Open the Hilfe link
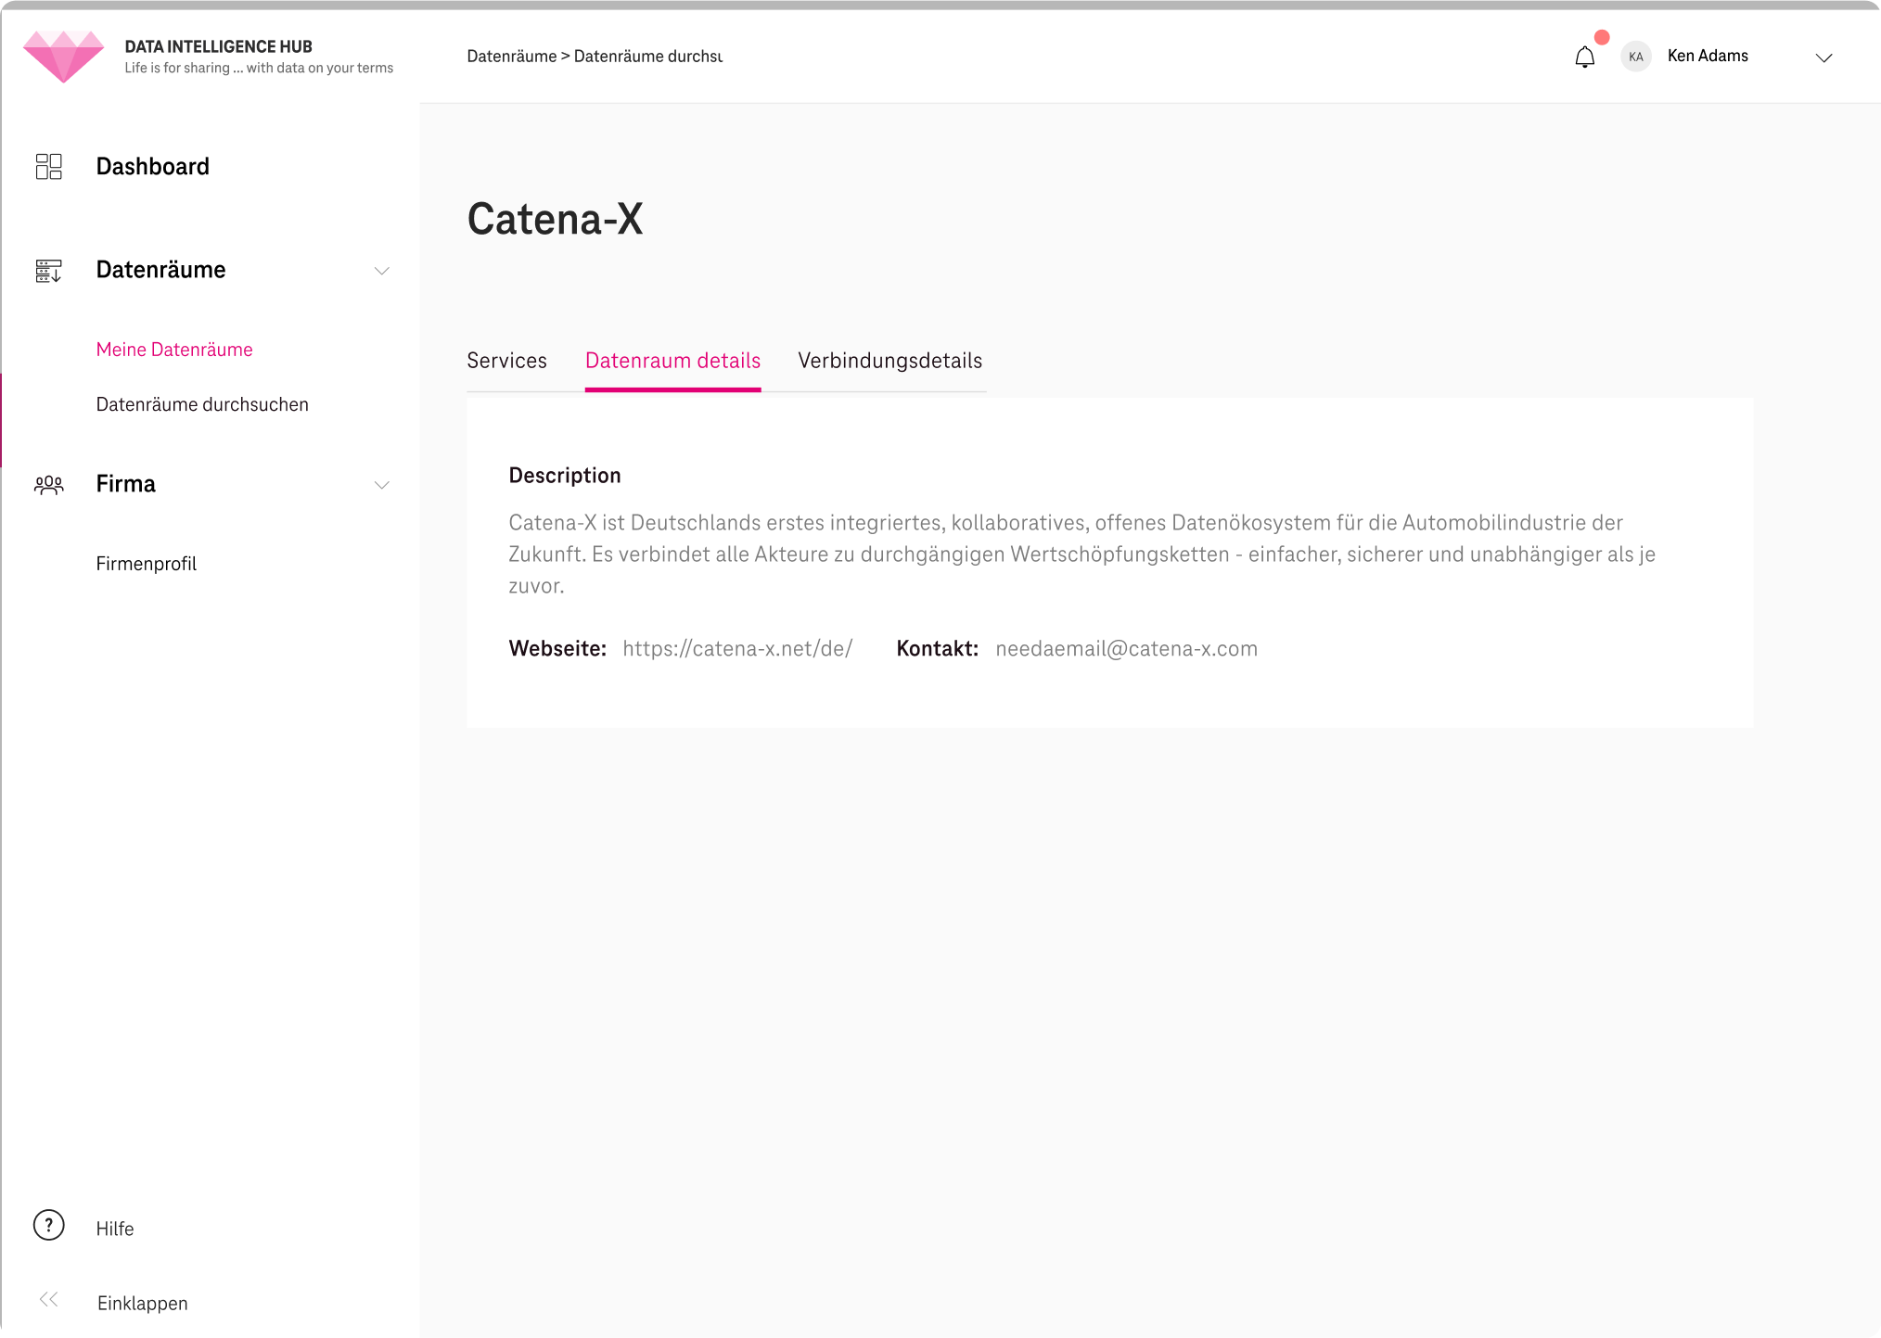The width and height of the screenshot is (1881, 1338). point(115,1229)
